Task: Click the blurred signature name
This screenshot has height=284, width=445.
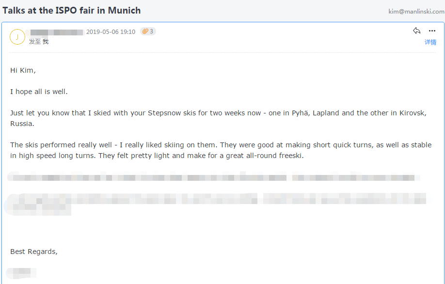Action: click(x=22, y=272)
